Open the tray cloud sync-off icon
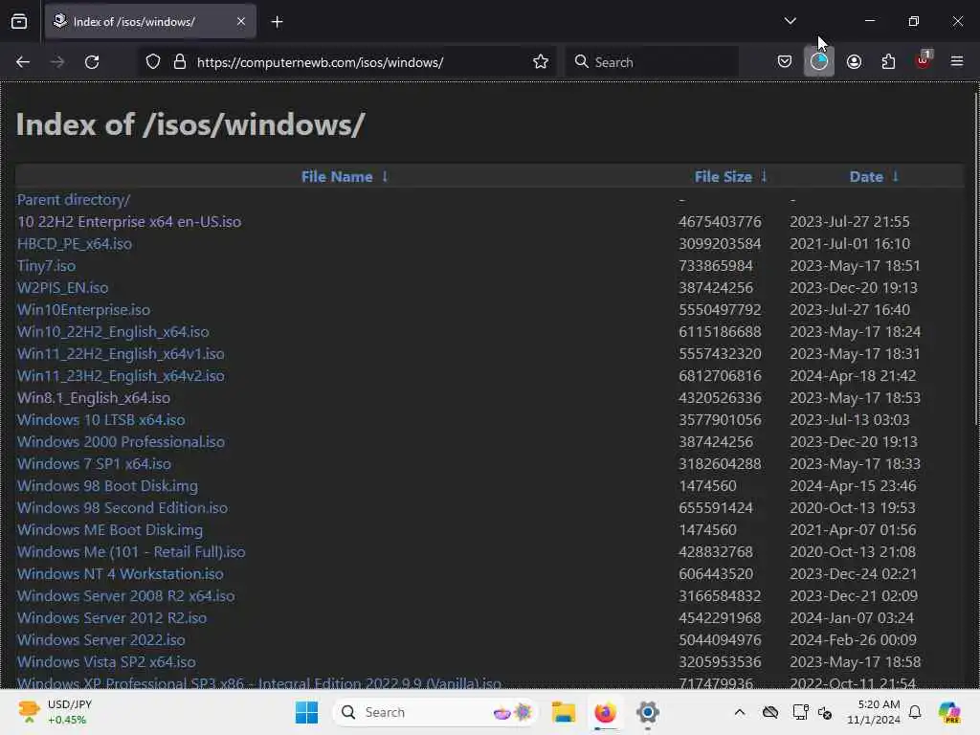980x735 pixels. 770,712
